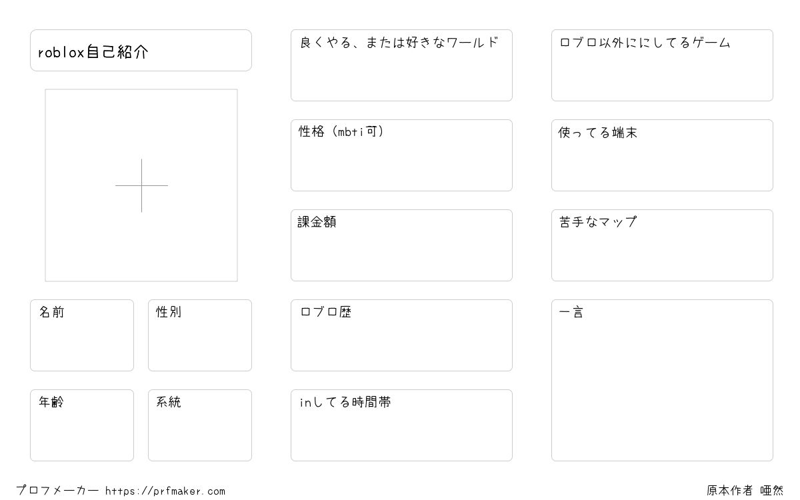The image size is (800, 500).
Task: Select the 系統 box
Action: click(x=200, y=425)
